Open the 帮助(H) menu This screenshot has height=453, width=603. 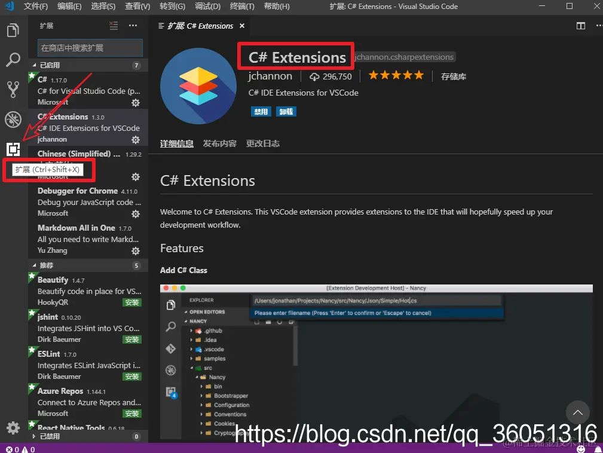click(277, 7)
